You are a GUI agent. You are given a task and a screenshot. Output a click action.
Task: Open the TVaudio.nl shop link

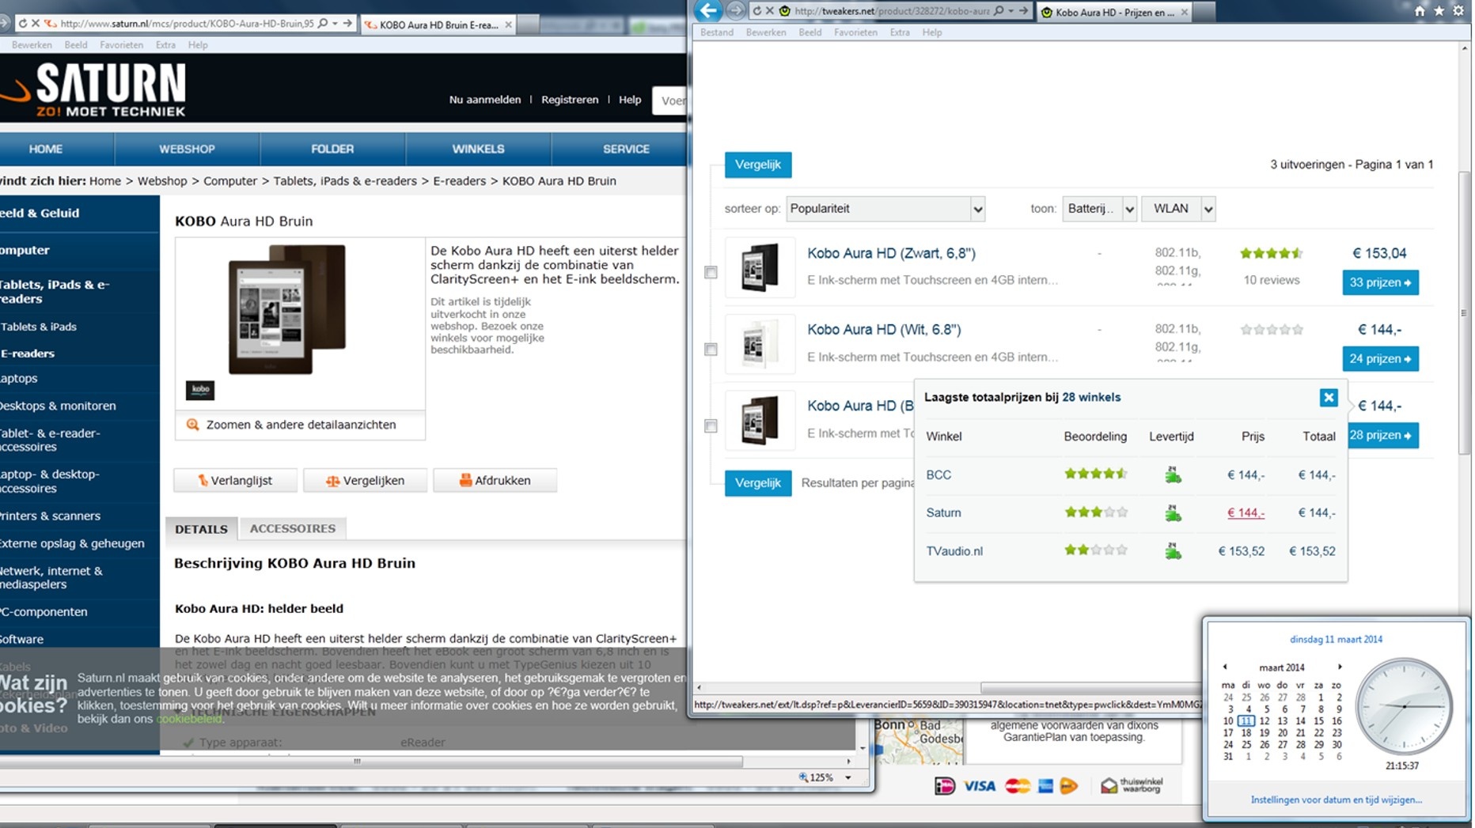954,551
